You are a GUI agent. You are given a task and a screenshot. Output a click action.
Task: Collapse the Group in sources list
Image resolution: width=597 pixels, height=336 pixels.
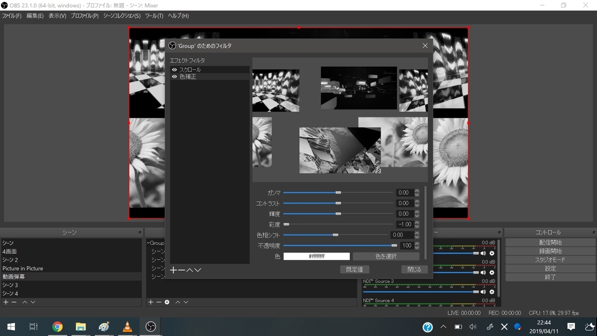pyautogui.click(x=148, y=243)
